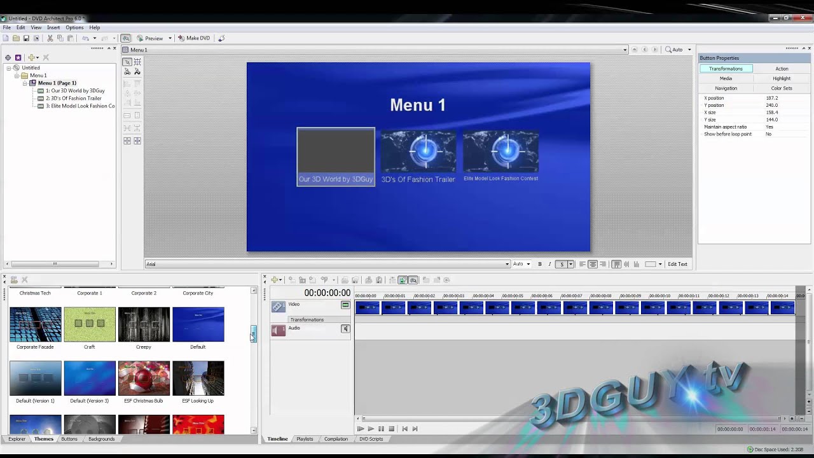This screenshot has width=814, height=458.
Task: Select 'Elite Model Look Fashion Contest' menu button
Action: coord(501,156)
